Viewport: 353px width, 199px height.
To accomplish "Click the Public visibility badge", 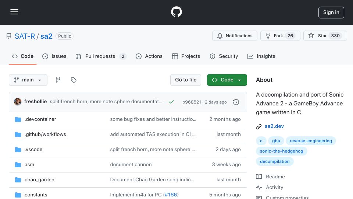I will click(65, 36).
